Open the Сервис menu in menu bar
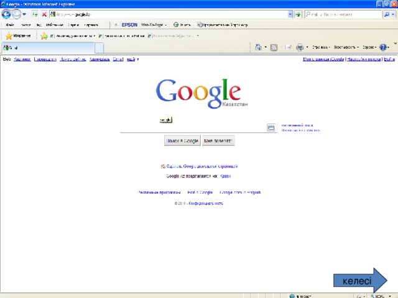398x298 pixels. (73, 25)
